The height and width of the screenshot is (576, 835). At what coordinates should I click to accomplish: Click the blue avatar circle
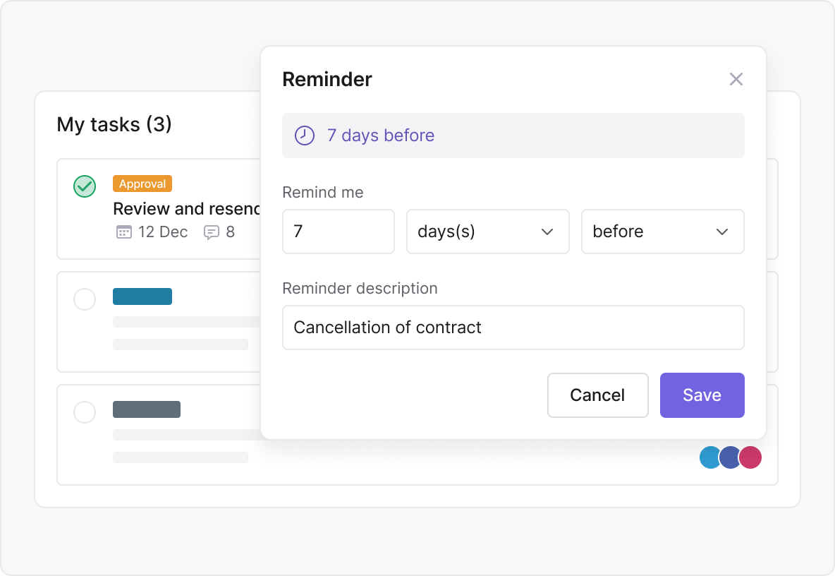tap(711, 457)
